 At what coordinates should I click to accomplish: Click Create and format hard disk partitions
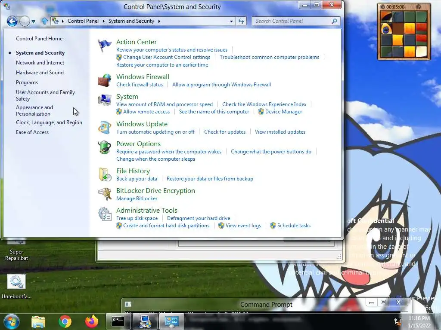(166, 226)
